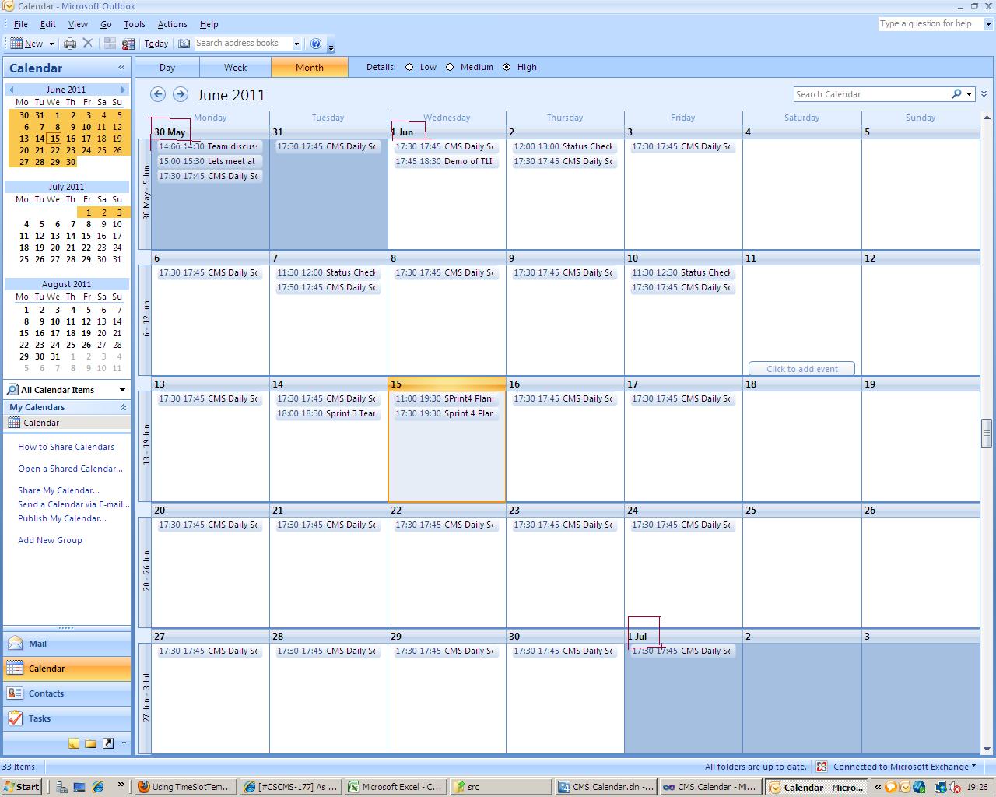This screenshot has width=996, height=797.
Task: Collapse the My Calendars group
Action: (x=123, y=407)
